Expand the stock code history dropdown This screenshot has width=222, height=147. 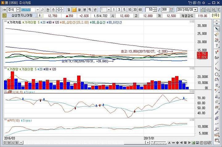pos(38,10)
